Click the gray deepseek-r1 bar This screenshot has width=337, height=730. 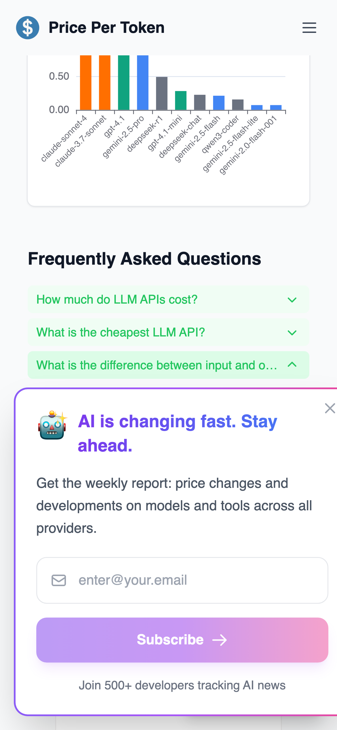pos(162,93)
